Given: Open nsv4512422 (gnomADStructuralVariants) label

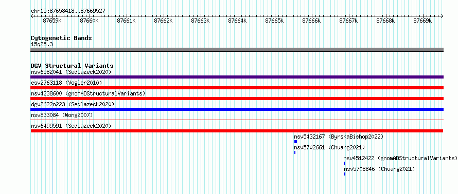Looking at the screenshot, I should (x=400, y=158).
